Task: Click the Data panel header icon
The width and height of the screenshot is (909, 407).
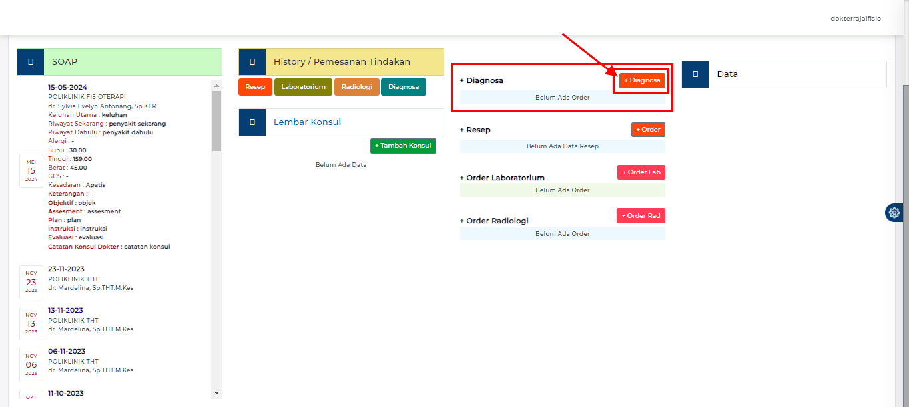Action: [x=695, y=74]
